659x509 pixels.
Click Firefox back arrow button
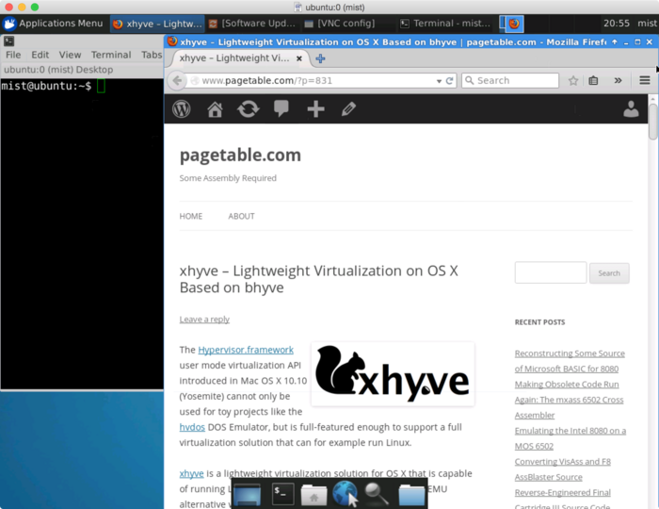(x=177, y=80)
